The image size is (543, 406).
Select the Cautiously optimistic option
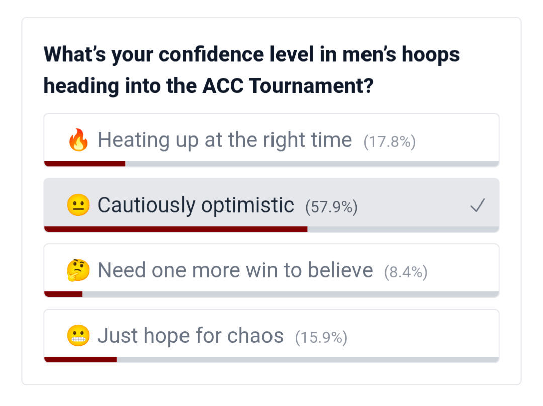[x=196, y=205]
